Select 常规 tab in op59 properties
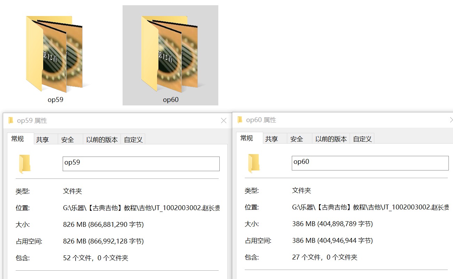This screenshot has height=279, width=453. [18, 139]
